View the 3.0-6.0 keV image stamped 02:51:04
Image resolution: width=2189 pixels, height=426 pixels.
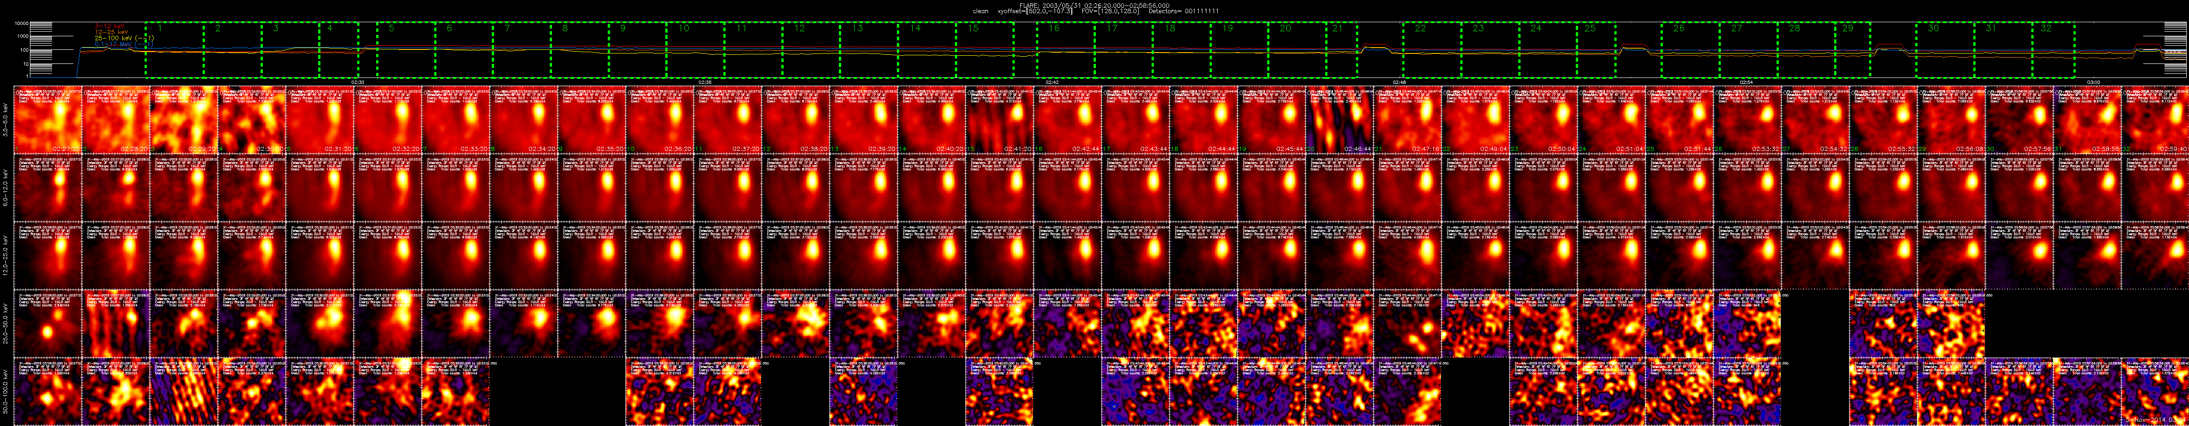pyautogui.click(x=1612, y=120)
